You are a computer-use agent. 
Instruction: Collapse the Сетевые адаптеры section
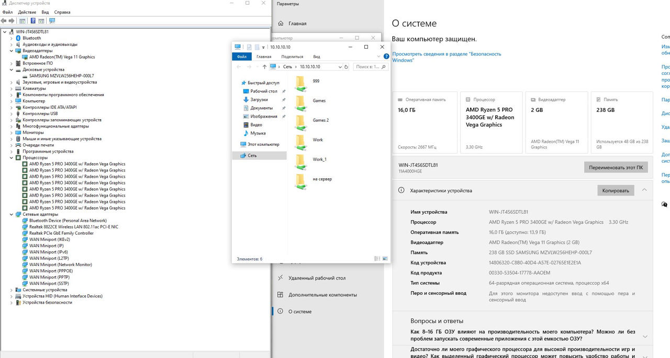[x=12, y=214]
